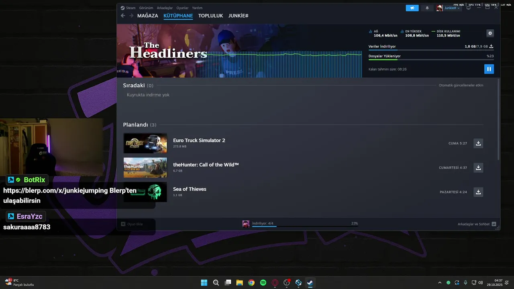
Task: Open Arkadaşlar ve Sohbet
Action: 477,224
